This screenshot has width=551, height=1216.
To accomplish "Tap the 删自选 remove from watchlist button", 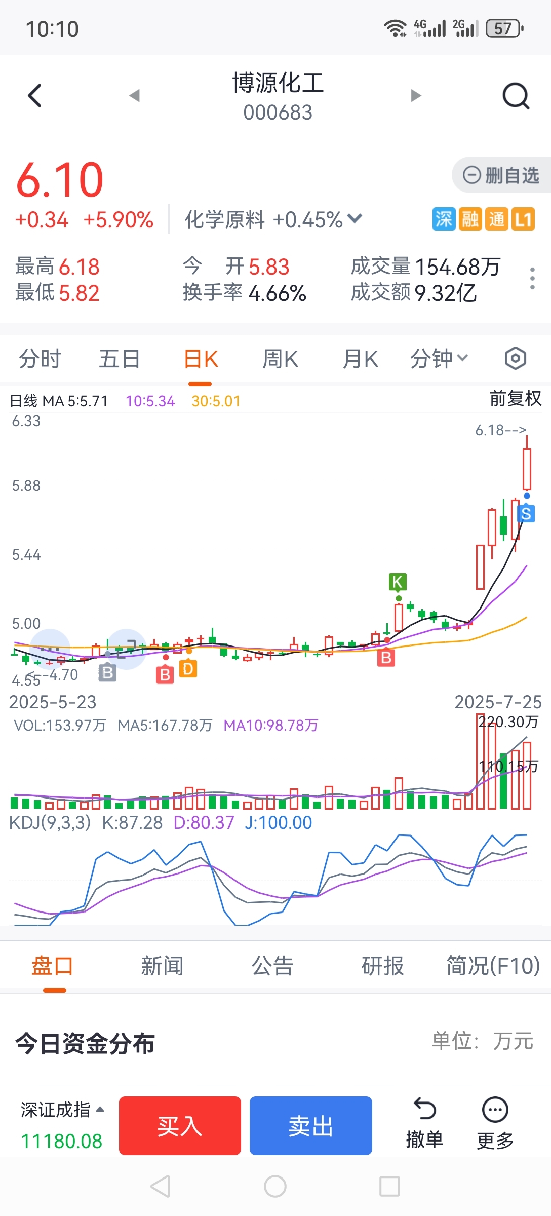I will (501, 175).
